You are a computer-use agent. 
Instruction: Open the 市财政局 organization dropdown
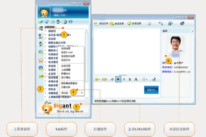[50, 27]
